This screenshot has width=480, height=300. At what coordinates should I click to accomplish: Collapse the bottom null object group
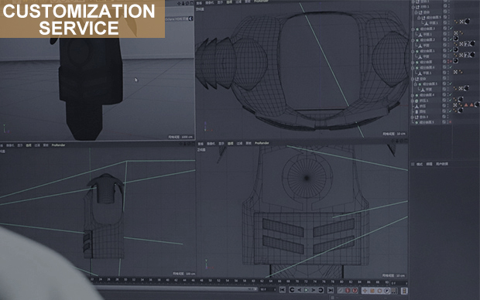pyautogui.click(x=413, y=117)
